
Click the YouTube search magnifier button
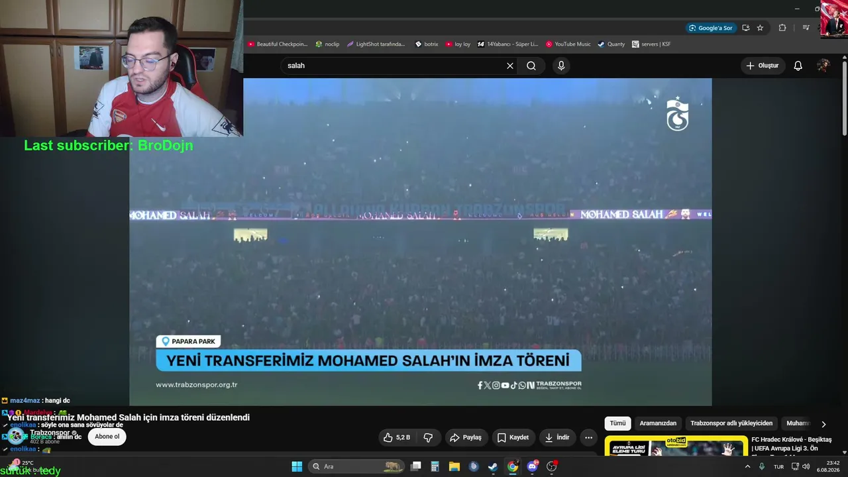point(531,66)
